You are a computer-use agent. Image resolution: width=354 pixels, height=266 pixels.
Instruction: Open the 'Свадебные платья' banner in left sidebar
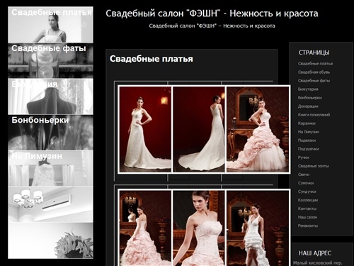50,25
